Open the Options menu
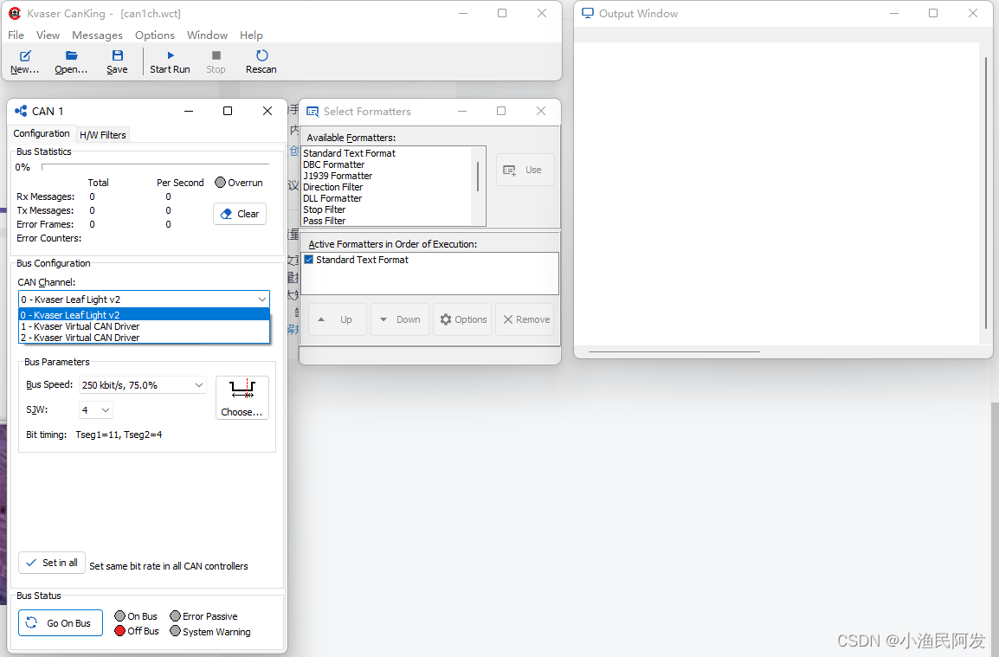This screenshot has width=999, height=657. 155,35
